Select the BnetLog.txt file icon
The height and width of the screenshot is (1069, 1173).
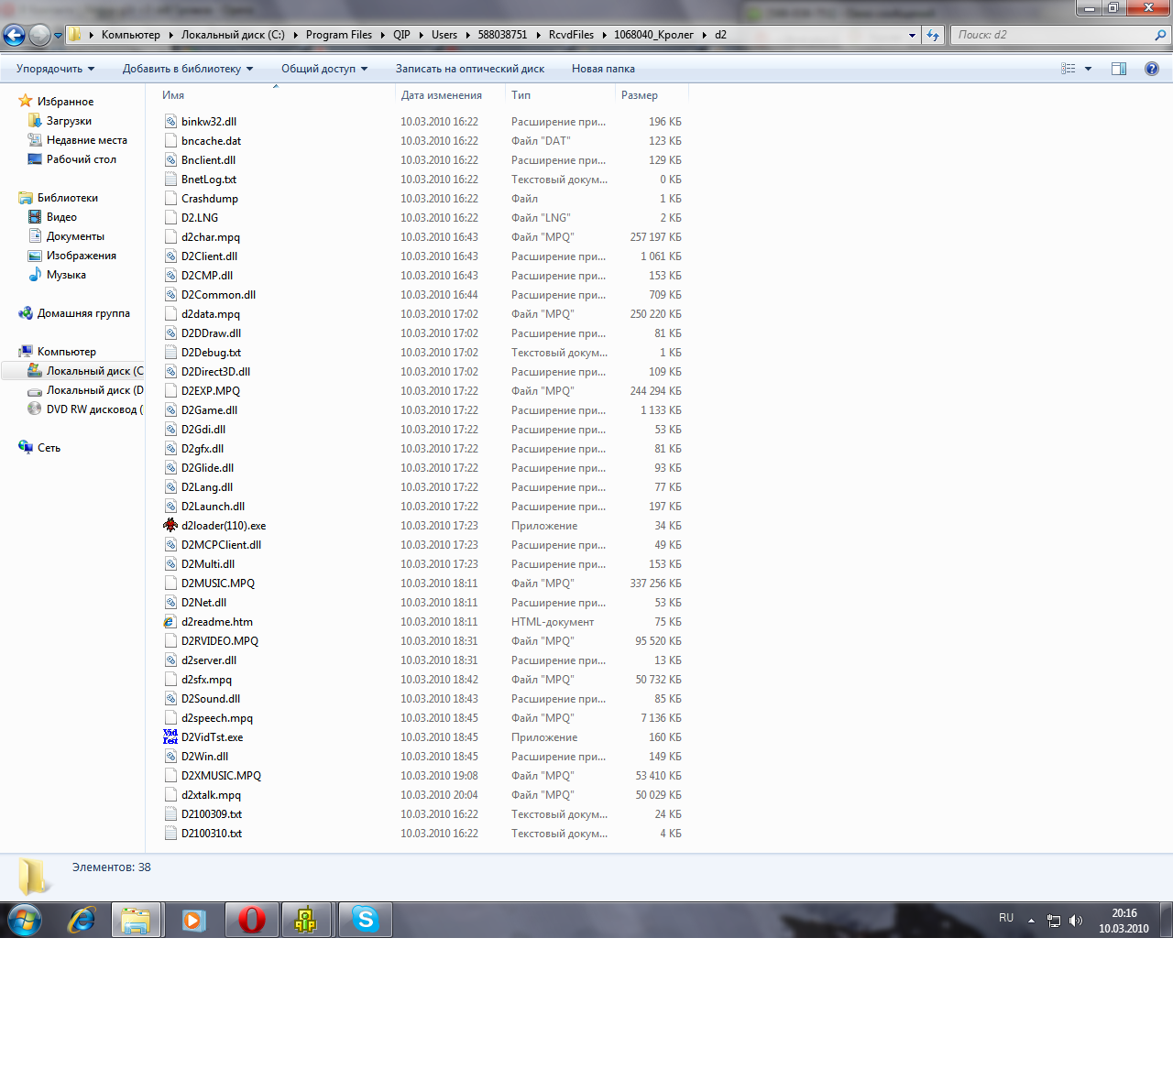coord(170,180)
